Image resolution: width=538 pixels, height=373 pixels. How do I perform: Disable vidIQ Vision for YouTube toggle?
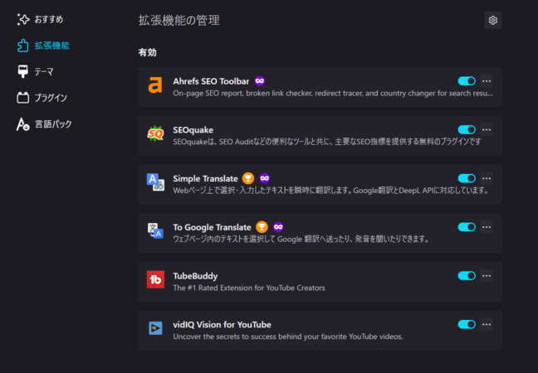(467, 324)
